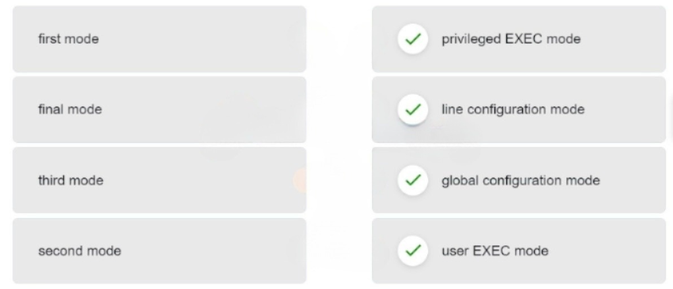673x289 pixels.
Task: Choose the 'third mode' card
Action: click(159, 180)
